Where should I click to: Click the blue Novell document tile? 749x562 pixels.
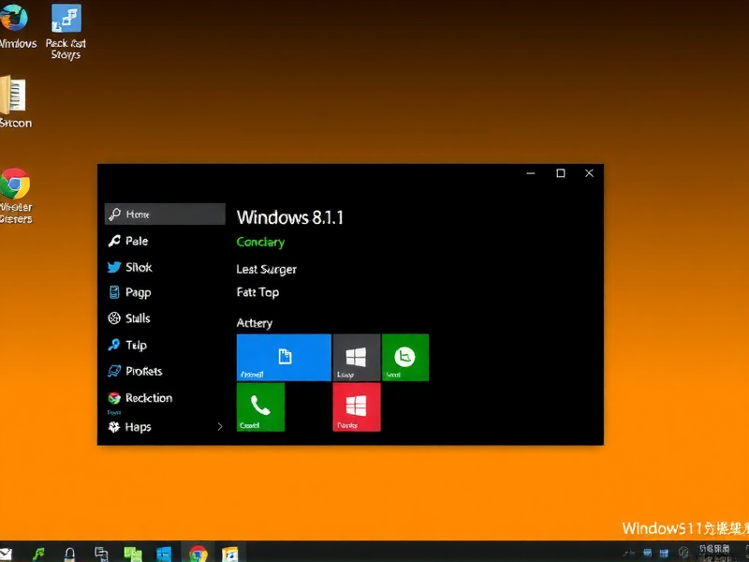[283, 357]
